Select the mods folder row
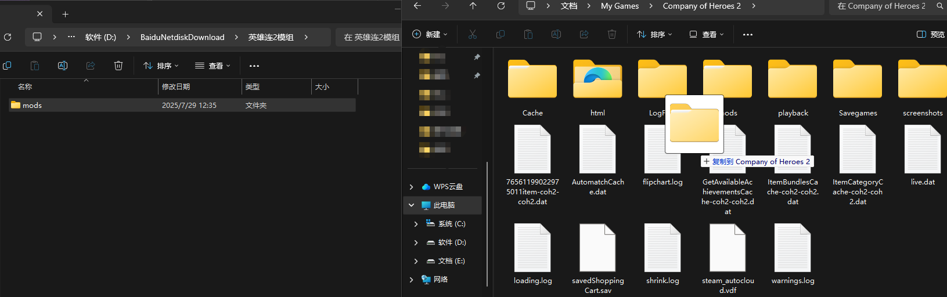Image resolution: width=947 pixels, height=297 pixels. tap(182, 105)
